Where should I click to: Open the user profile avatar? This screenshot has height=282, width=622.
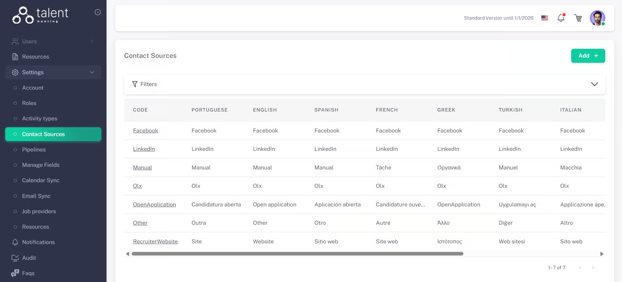[x=597, y=18]
